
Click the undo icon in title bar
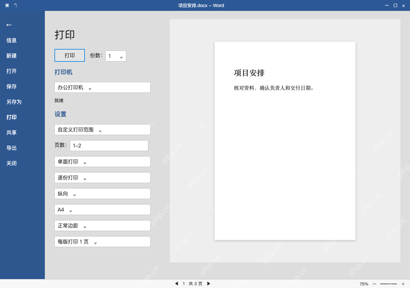[x=15, y=5]
